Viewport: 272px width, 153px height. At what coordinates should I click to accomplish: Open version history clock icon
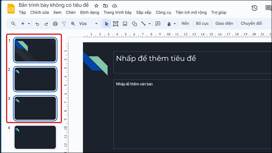point(254,8)
